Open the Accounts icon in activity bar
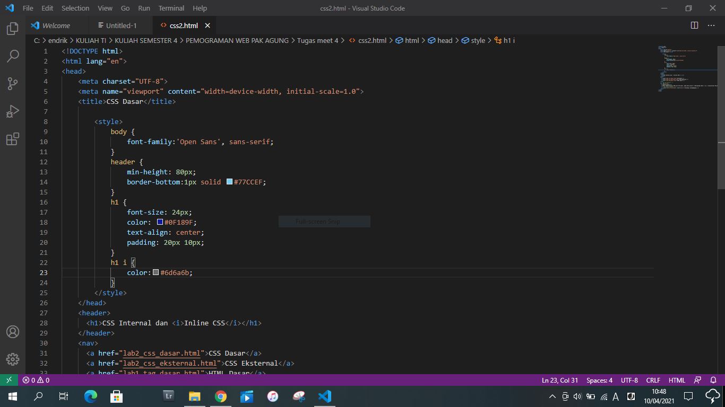The image size is (725, 407). pos(12,332)
